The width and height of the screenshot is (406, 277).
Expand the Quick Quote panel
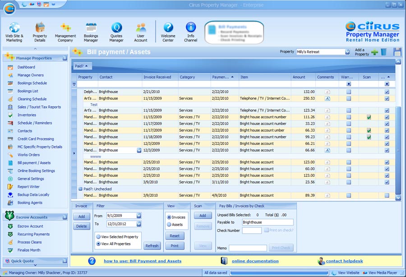click(x=65, y=261)
